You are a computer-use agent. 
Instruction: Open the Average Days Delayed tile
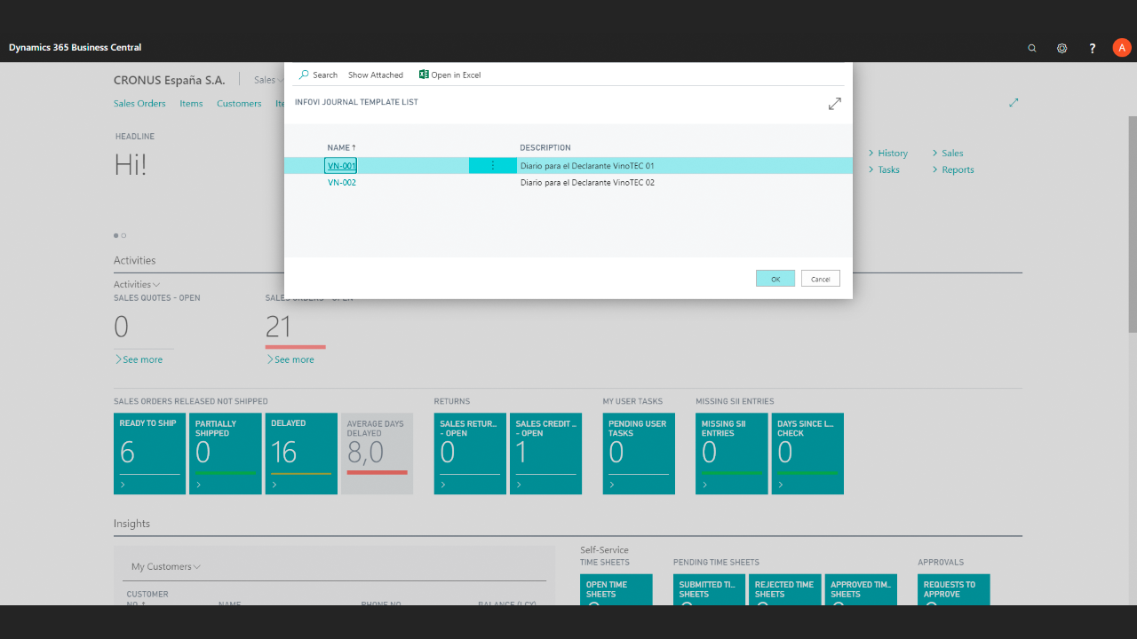377,454
